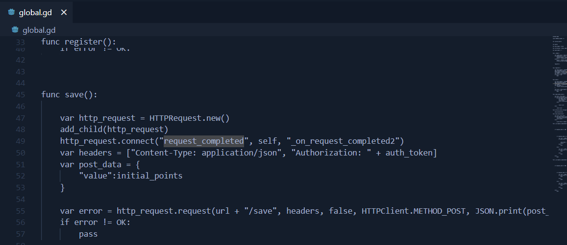
Task: Place cursor on HTTPRequest.new() at line 47
Action: pos(190,118)
